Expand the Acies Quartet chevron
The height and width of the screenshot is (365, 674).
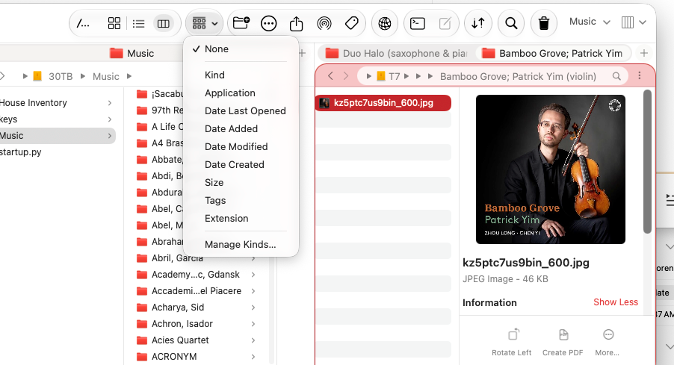coord(253,340)
